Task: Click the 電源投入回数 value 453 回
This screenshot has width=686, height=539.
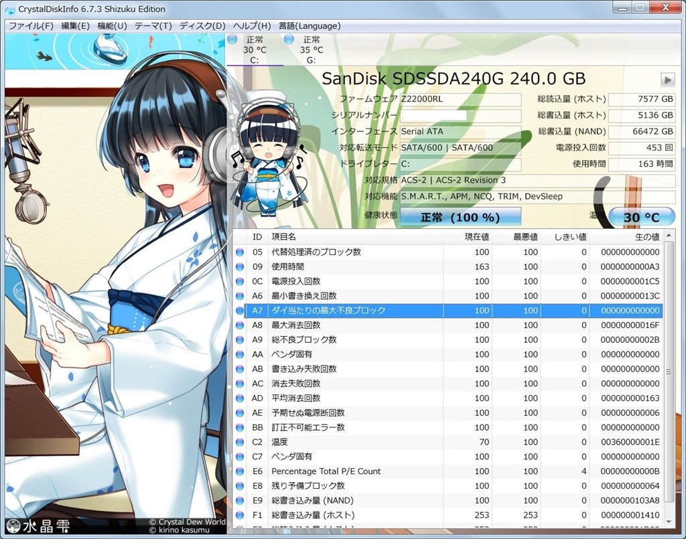Action: (641, 148)
